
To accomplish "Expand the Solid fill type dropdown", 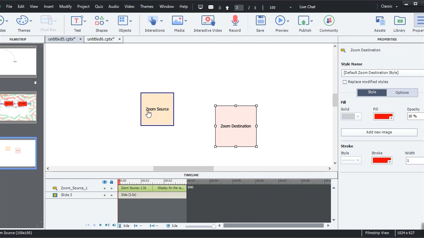I will 351,116.
